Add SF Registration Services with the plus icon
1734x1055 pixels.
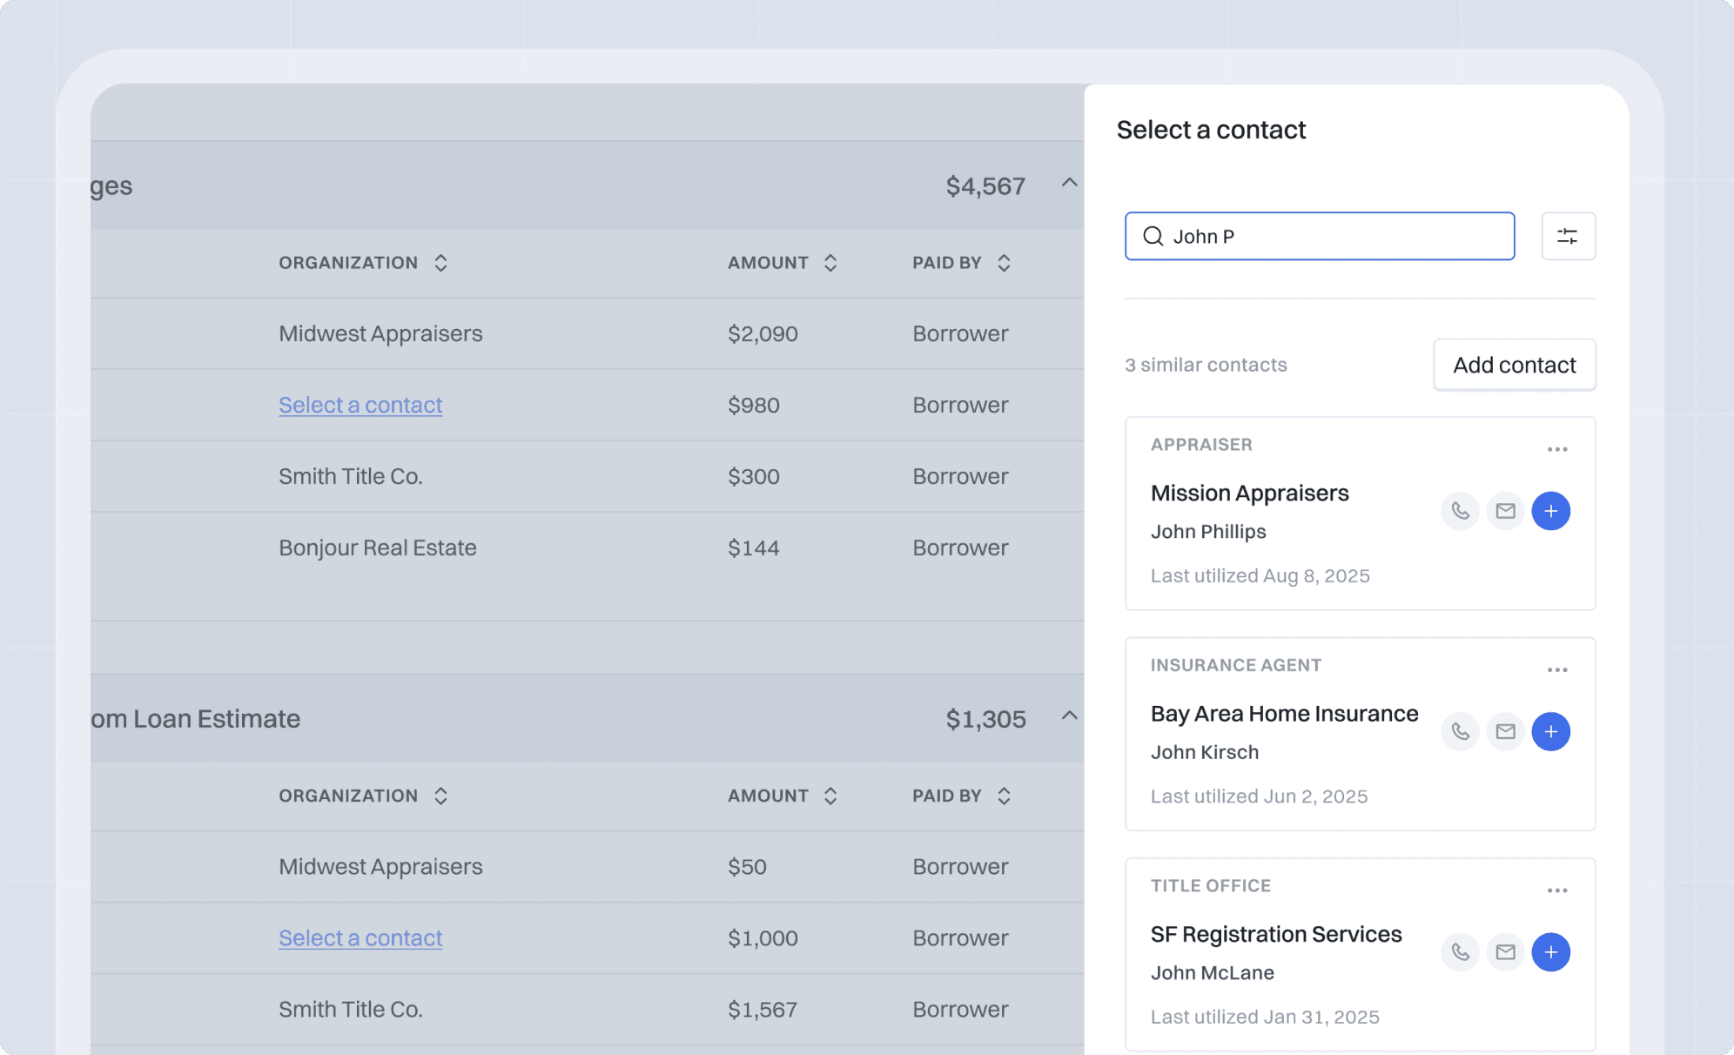click(1550, 952)
